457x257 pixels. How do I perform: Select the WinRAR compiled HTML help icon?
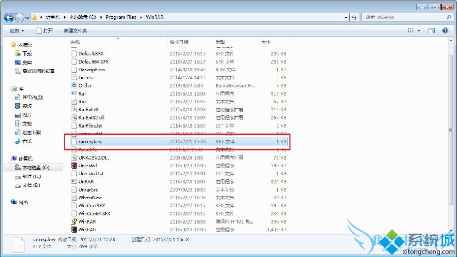pyautogui.click(x=74, y=221)
